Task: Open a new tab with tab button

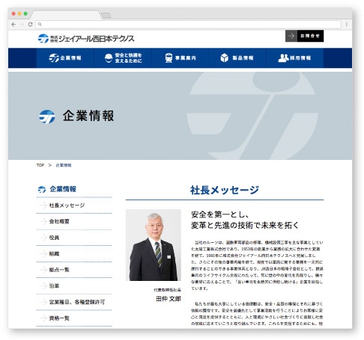Action: [106, 15]
